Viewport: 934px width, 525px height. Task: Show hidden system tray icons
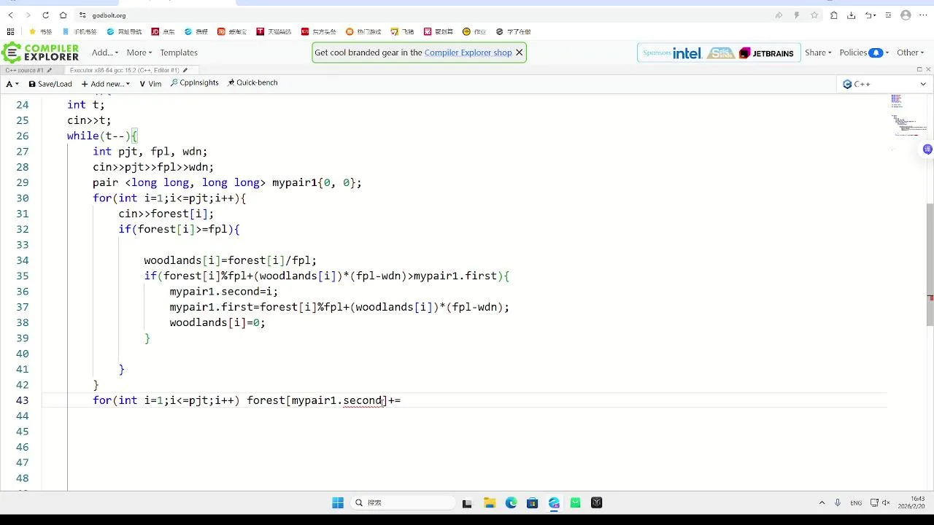(x=822, y=502)
